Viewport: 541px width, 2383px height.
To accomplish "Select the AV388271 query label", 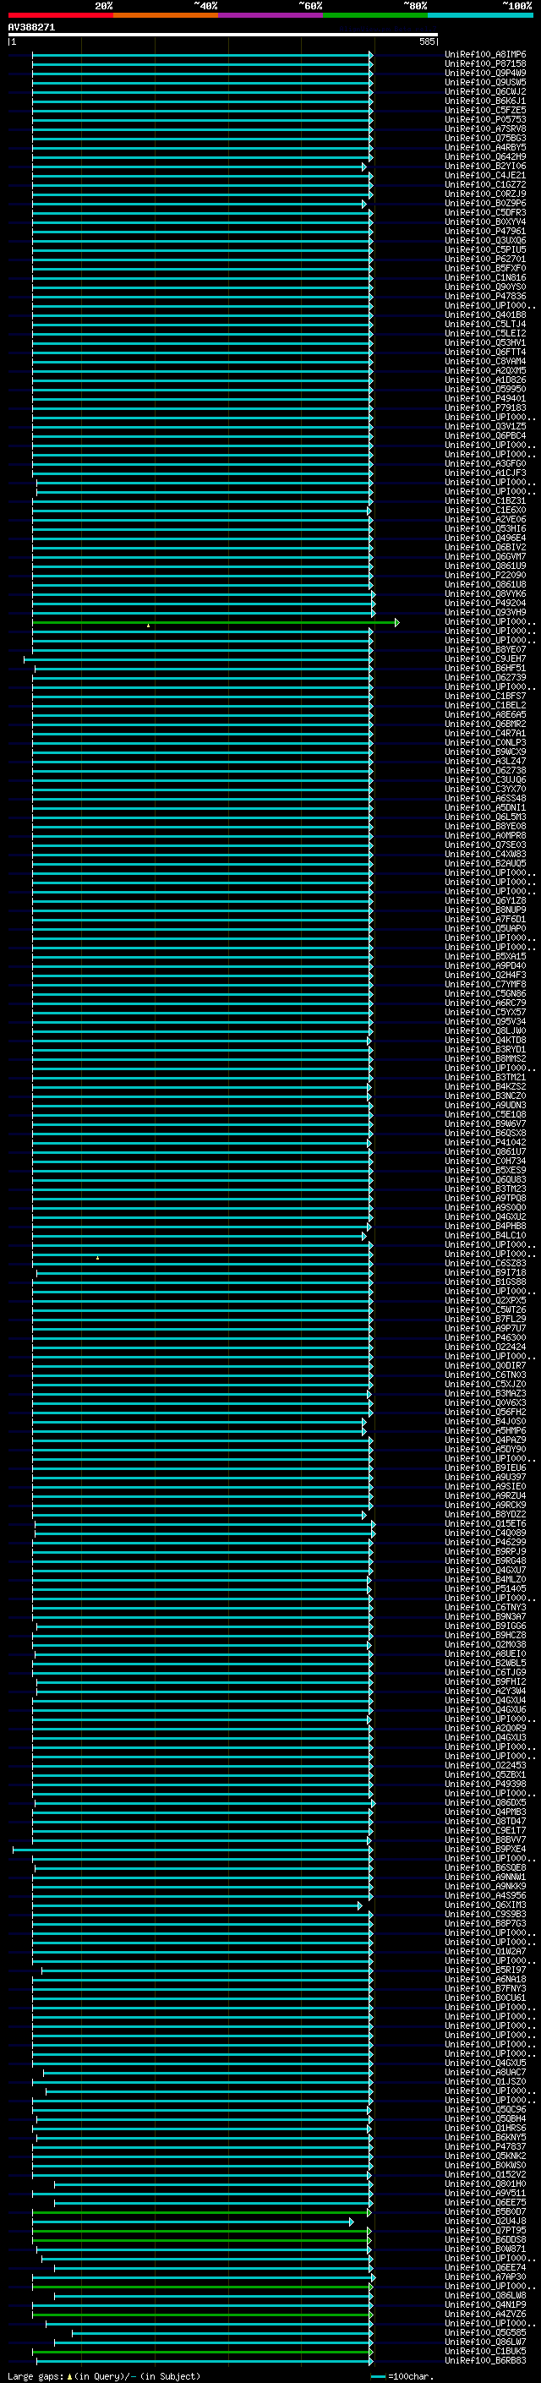I will (31, 28).
